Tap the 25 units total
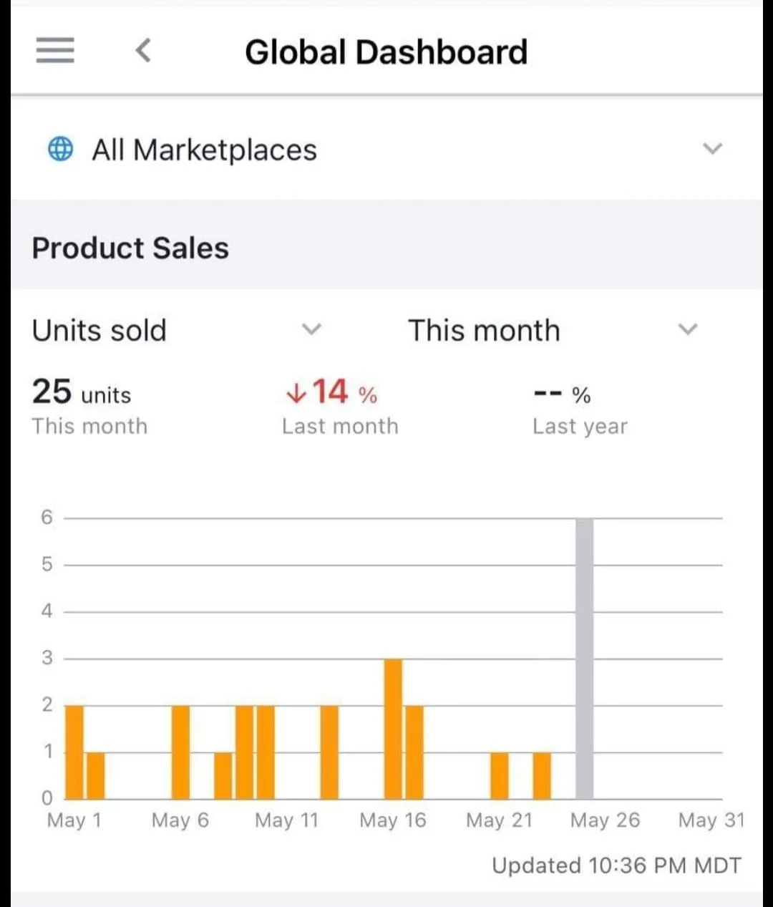773x907 pixels. pos(81,392)
